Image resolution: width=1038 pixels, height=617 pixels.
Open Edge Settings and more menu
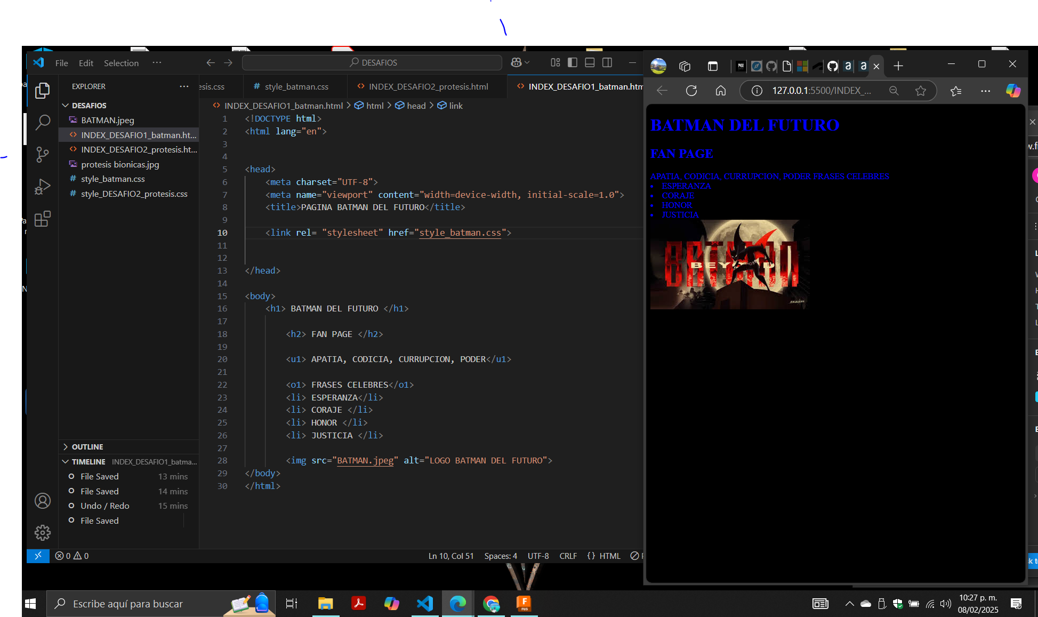click(985, 91)
